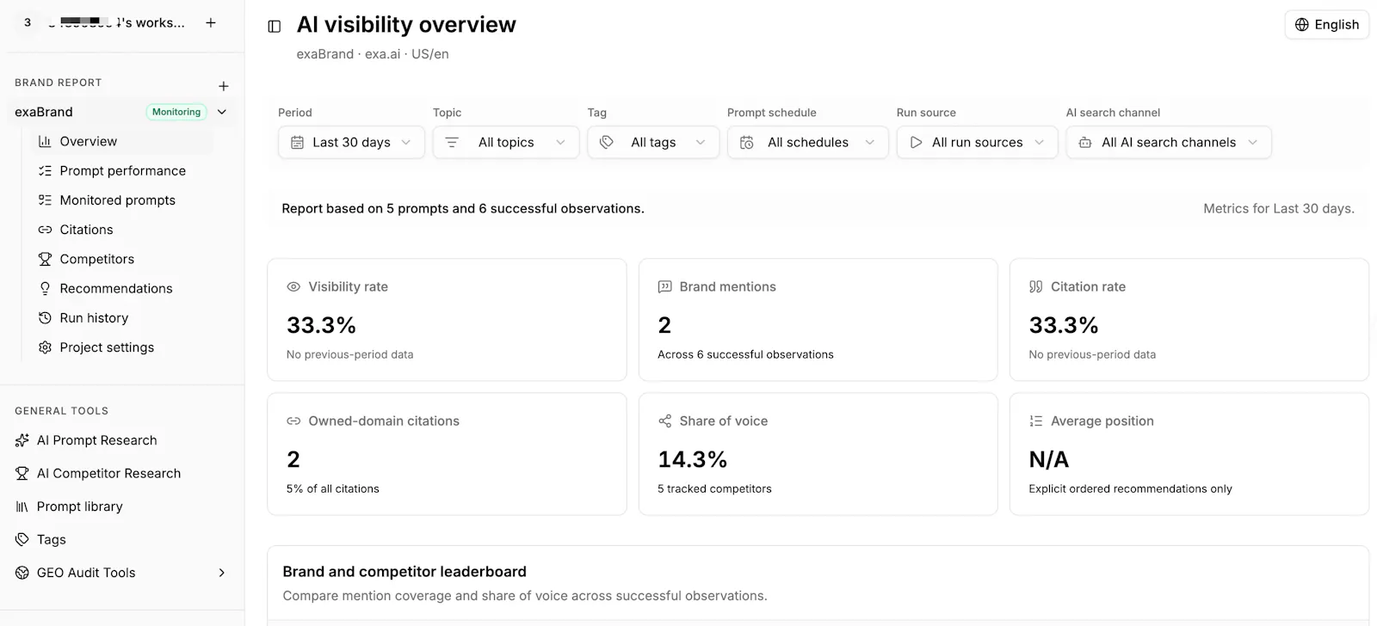
Task: Click the list icon on the Average position card
Action: click(1035, 421)
